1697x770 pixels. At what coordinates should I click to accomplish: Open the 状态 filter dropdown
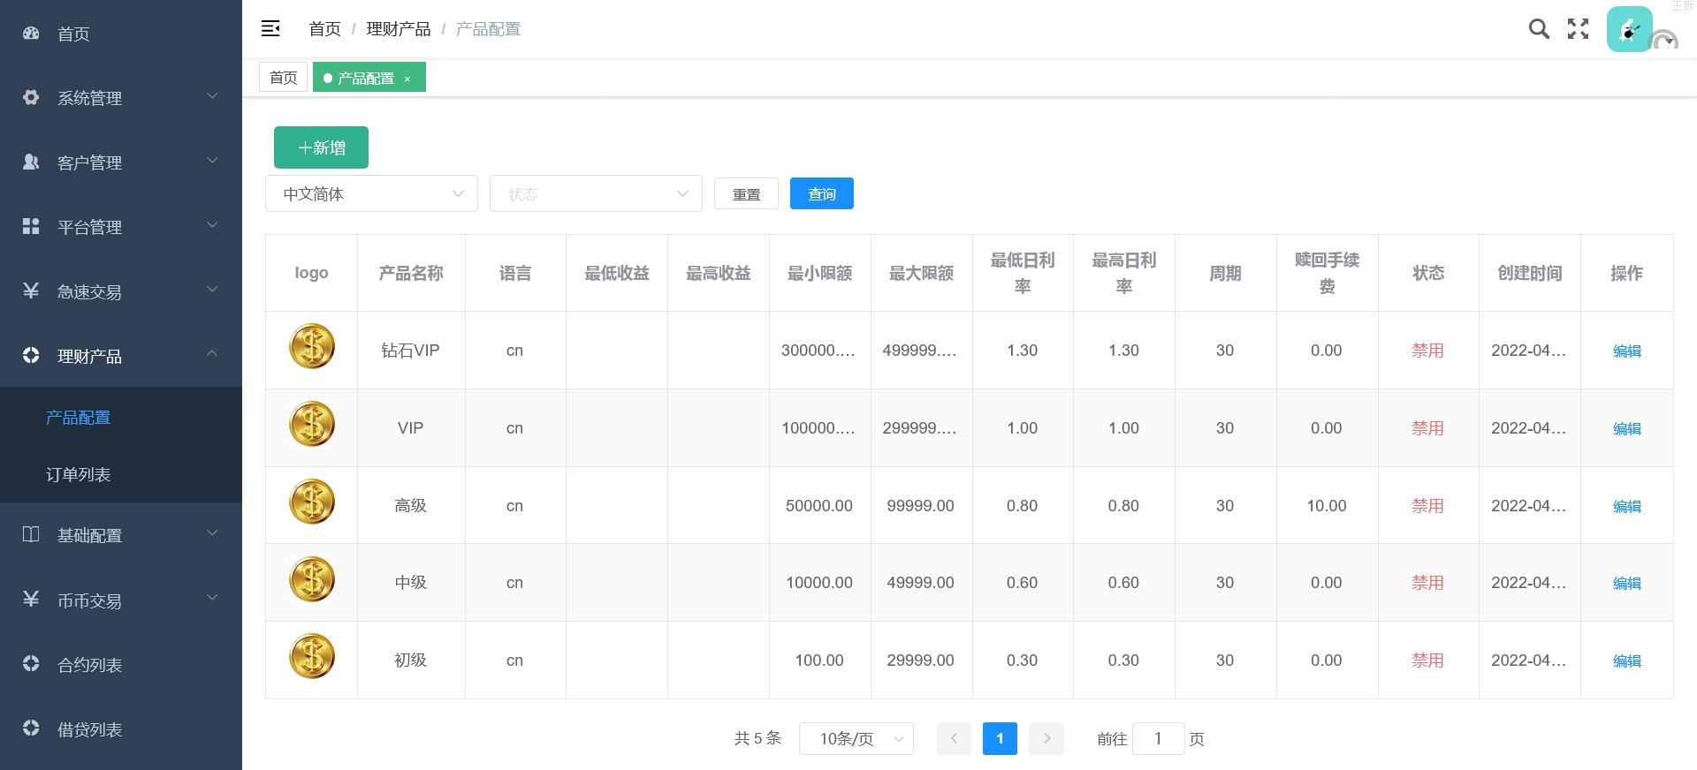[x=596, y=194]
